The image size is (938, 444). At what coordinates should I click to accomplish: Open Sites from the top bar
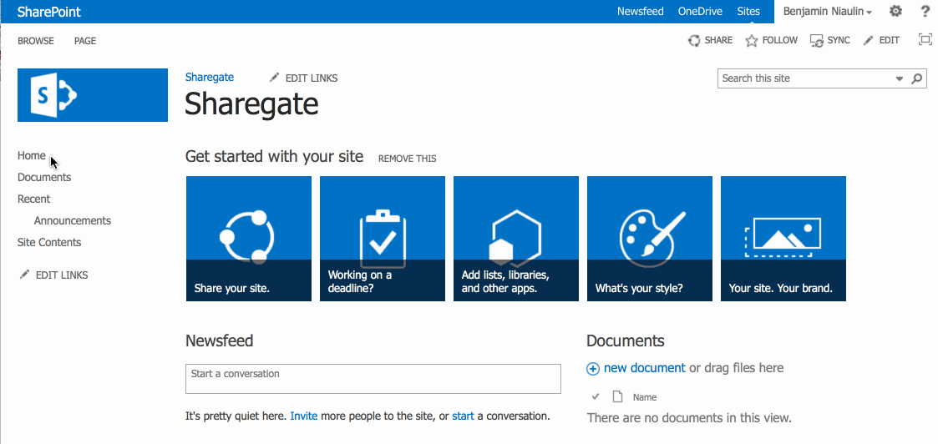click(x=748, y=12)
